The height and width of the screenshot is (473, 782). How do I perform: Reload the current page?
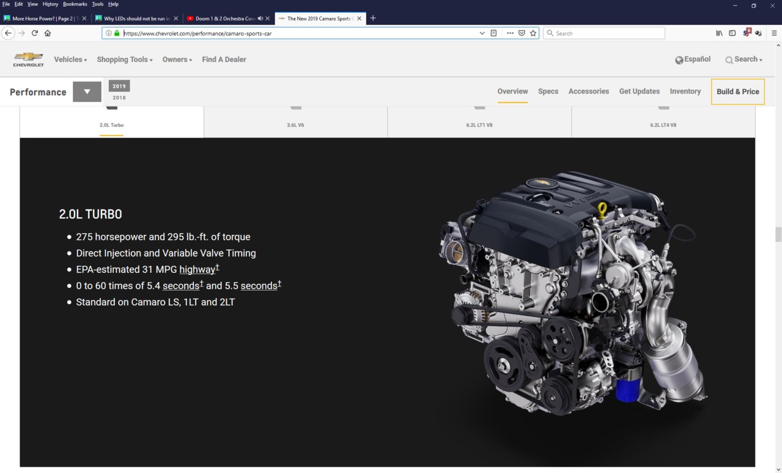point(35,33)
